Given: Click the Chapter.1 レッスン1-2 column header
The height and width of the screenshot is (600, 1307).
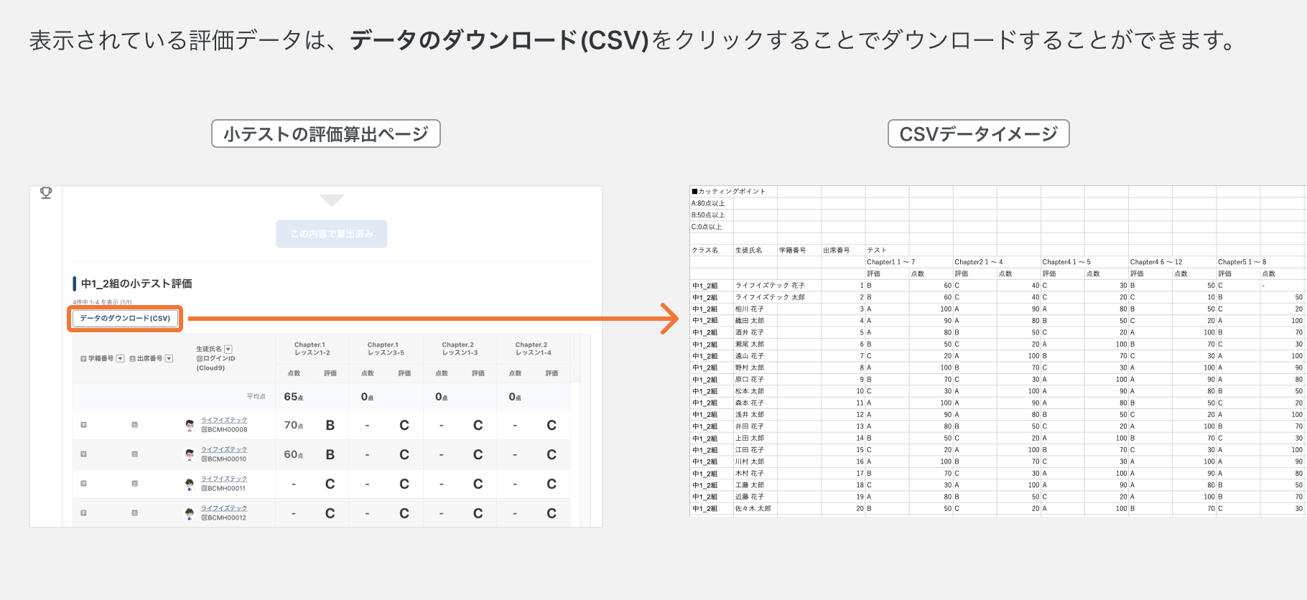Looking at the screenshot, I should [312, 349].
